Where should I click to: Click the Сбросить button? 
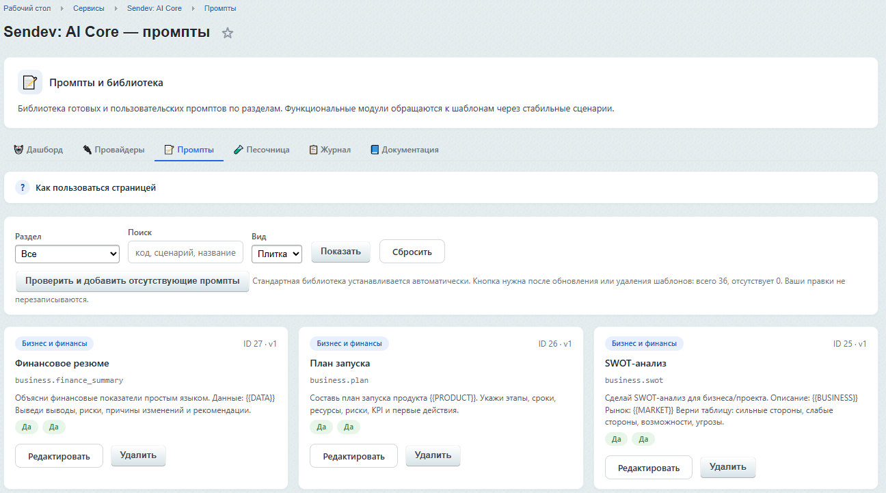pos(412,251)
